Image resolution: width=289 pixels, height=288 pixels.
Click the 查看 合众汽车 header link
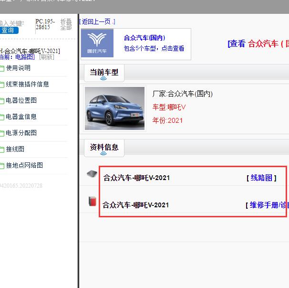(258, 44)
